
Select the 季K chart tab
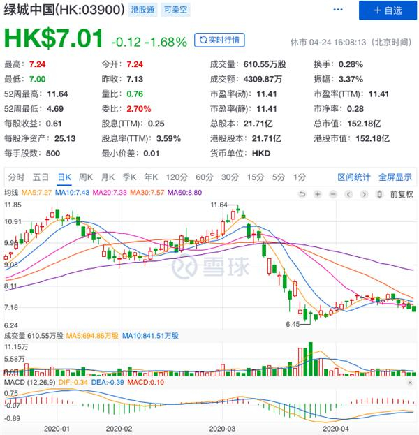(129, 177)
